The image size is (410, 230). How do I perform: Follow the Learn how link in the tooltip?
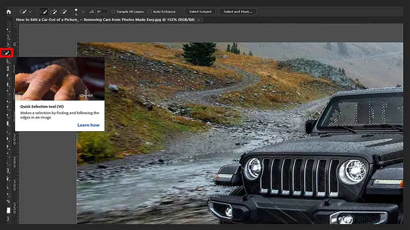tap(88, 125)
